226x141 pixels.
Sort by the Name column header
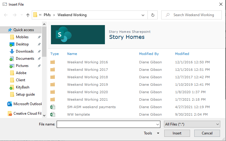pyautogui.click(x=72, y=54)
